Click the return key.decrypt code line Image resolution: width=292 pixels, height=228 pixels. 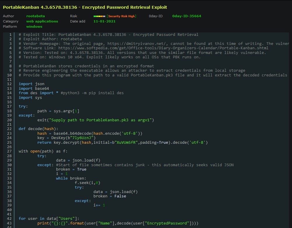coord(123,143)
